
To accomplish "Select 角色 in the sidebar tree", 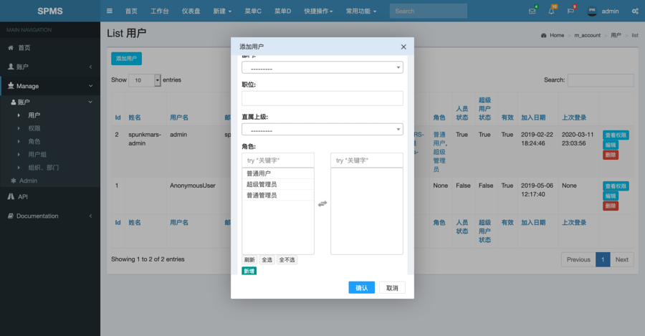I will pos(34,141).
